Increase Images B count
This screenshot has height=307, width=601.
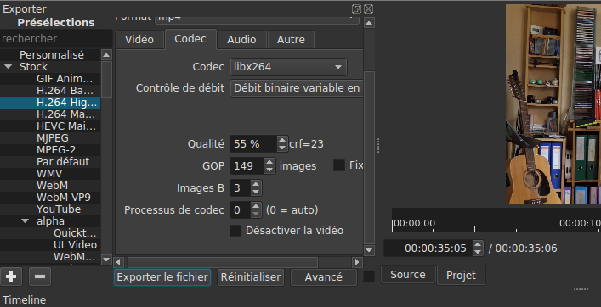(256, 184)
